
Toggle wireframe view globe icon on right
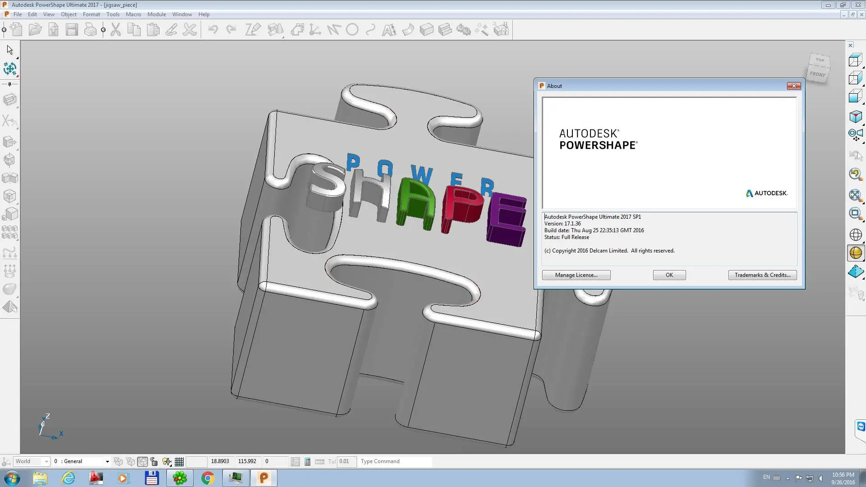tap(856, 235)
